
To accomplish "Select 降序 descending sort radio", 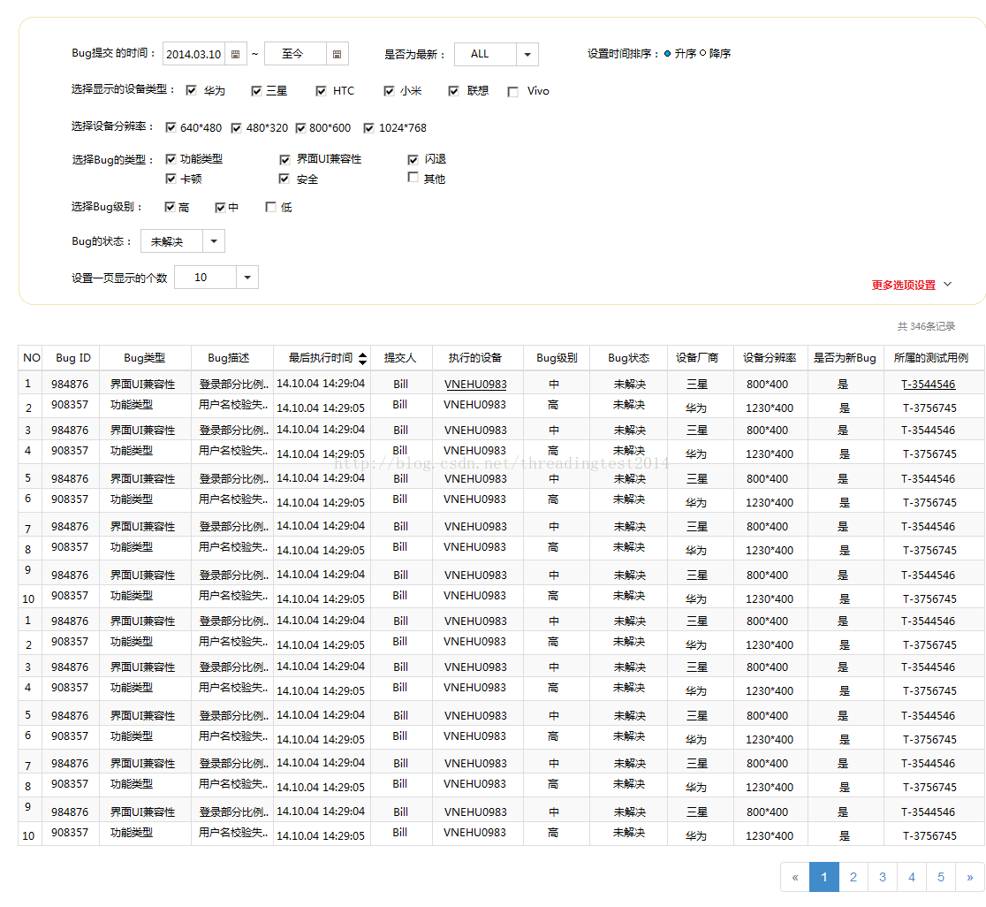I will pyautogui.click(x=702, y=53).
